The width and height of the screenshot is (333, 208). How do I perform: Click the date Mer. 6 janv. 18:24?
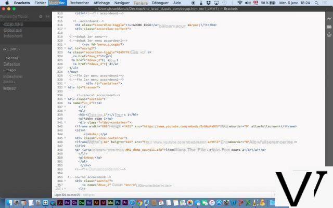[295, 3]
